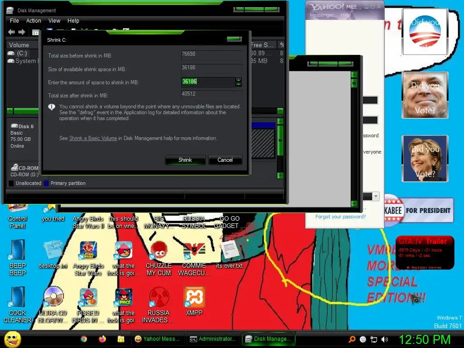The height and width of the screenshot is (348, 464).
Task: Open the Messenger menu in Yahoo window
Action: 321,15
